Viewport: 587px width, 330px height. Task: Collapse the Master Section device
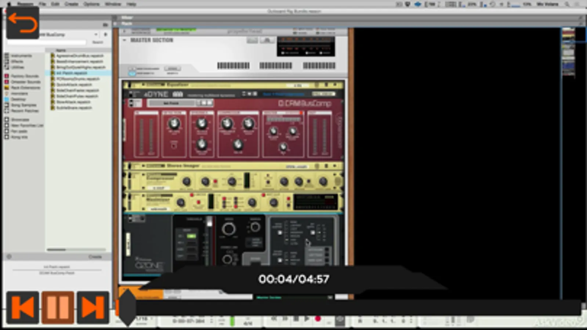tap(124, 40)
